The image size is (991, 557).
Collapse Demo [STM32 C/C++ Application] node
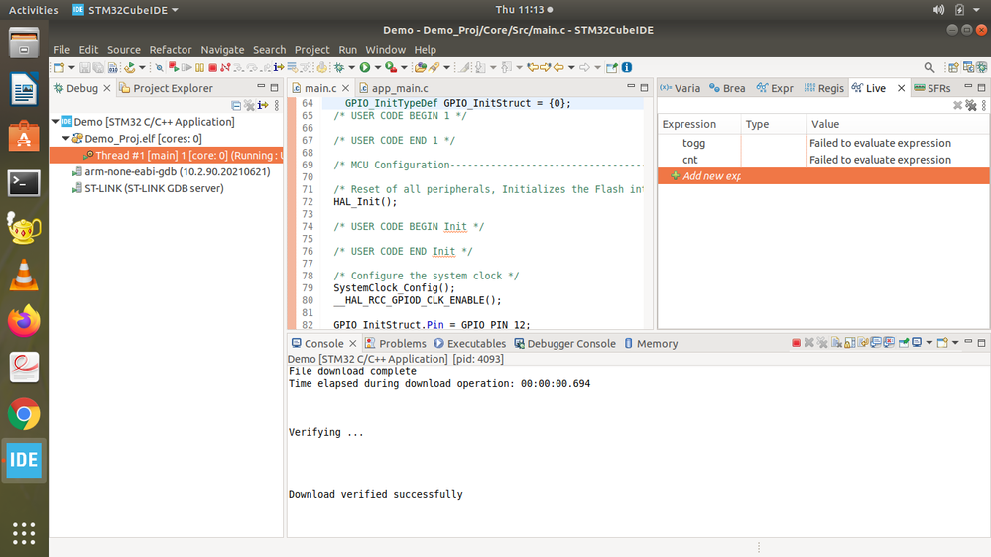[56, 122]
